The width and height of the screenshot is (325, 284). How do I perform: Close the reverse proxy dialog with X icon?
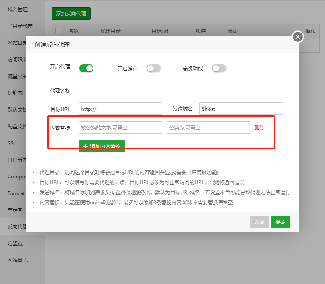(x=297, y=37)
